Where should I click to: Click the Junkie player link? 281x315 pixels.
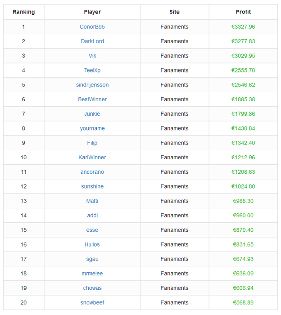(92, 114)
